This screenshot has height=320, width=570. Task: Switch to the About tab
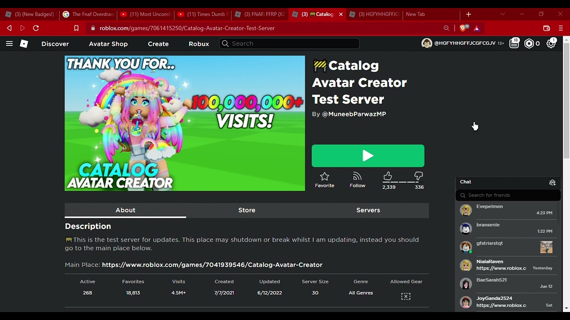click(x=126, y=210)
